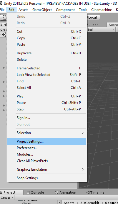Screen dimensions: 118x204
Task: Open Project Settings... entry
Action: tap(47, 141)
